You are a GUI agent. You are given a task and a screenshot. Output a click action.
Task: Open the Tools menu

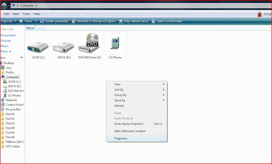click(26, 14)
